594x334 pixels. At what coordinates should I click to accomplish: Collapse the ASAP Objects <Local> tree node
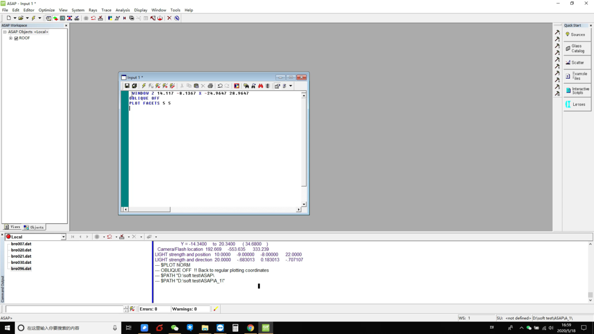point(4,32)
